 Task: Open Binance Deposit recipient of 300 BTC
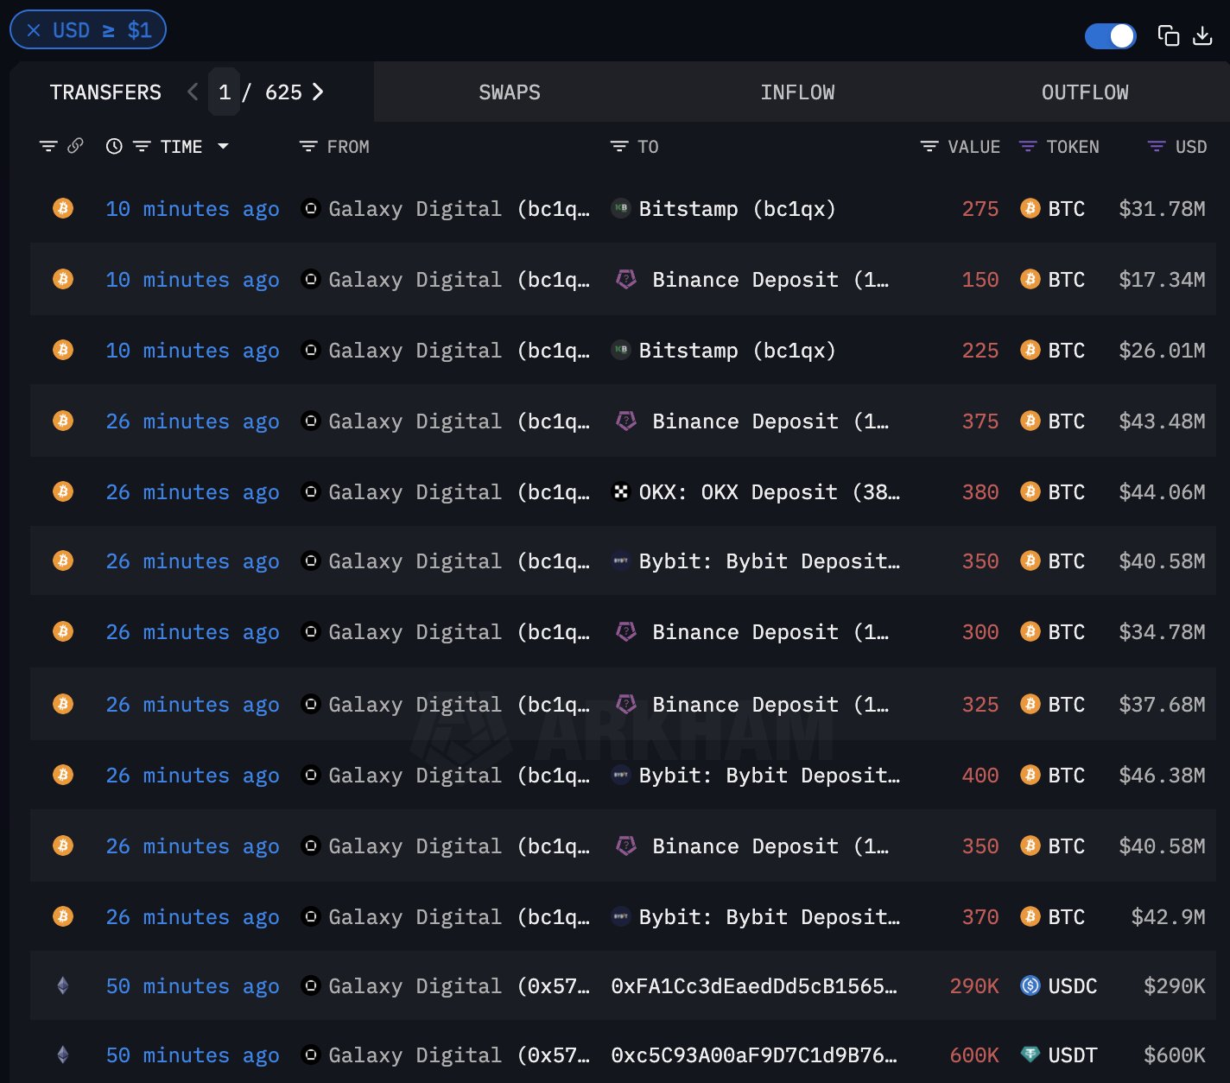point(770,632)
